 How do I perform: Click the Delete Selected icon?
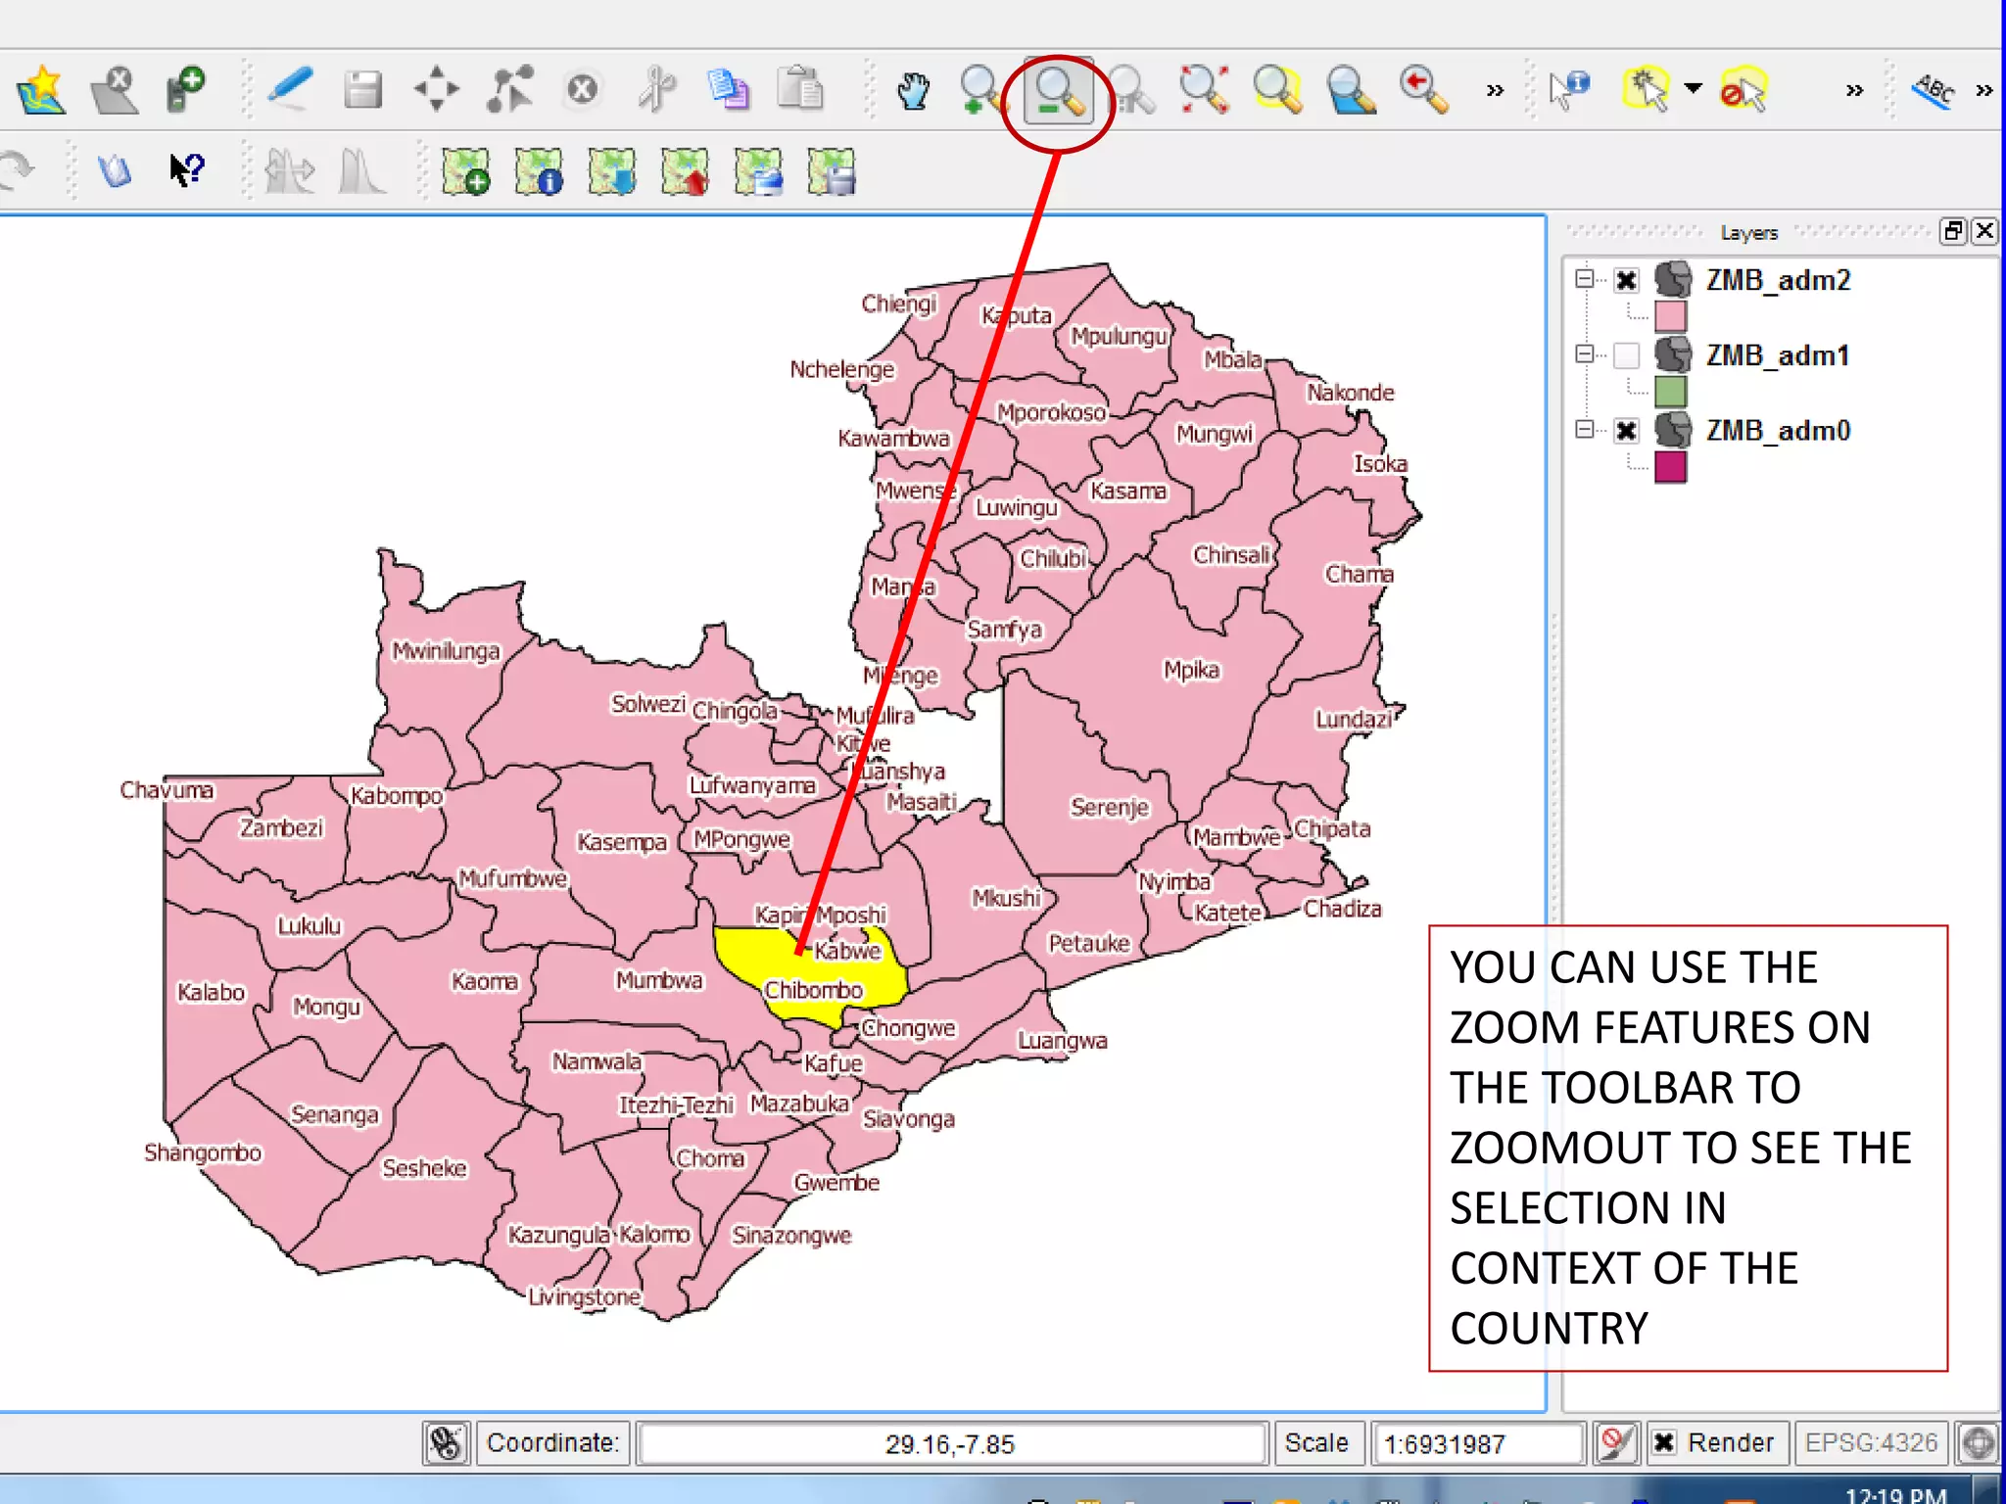(582, 90)
